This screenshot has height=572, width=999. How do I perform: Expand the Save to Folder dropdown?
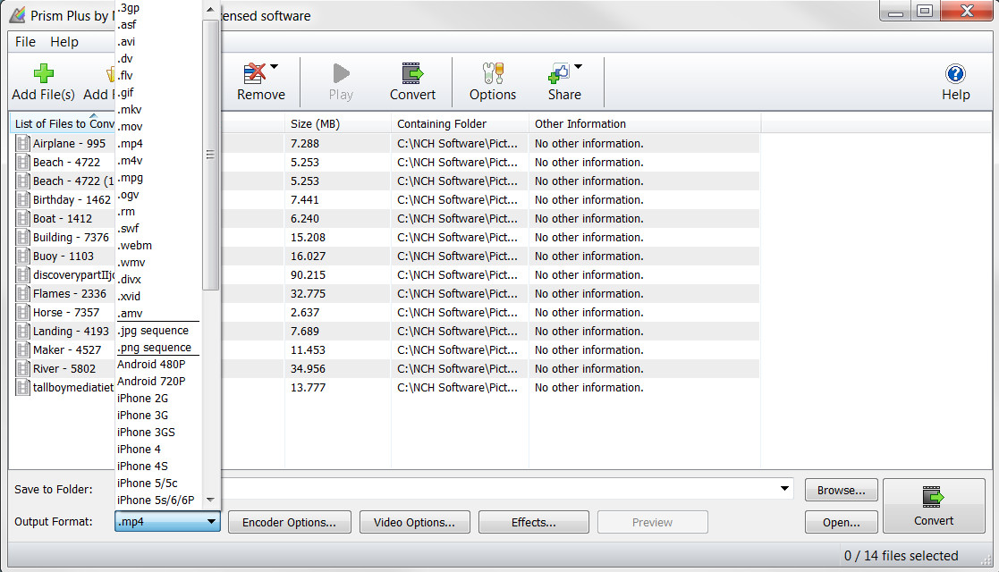(785, 488)
